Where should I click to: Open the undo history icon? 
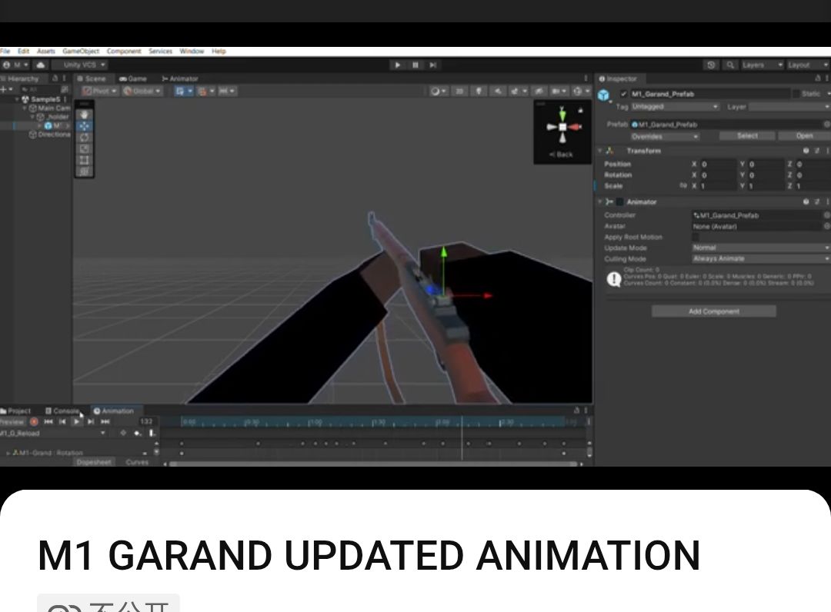click(x=711, y=65)
